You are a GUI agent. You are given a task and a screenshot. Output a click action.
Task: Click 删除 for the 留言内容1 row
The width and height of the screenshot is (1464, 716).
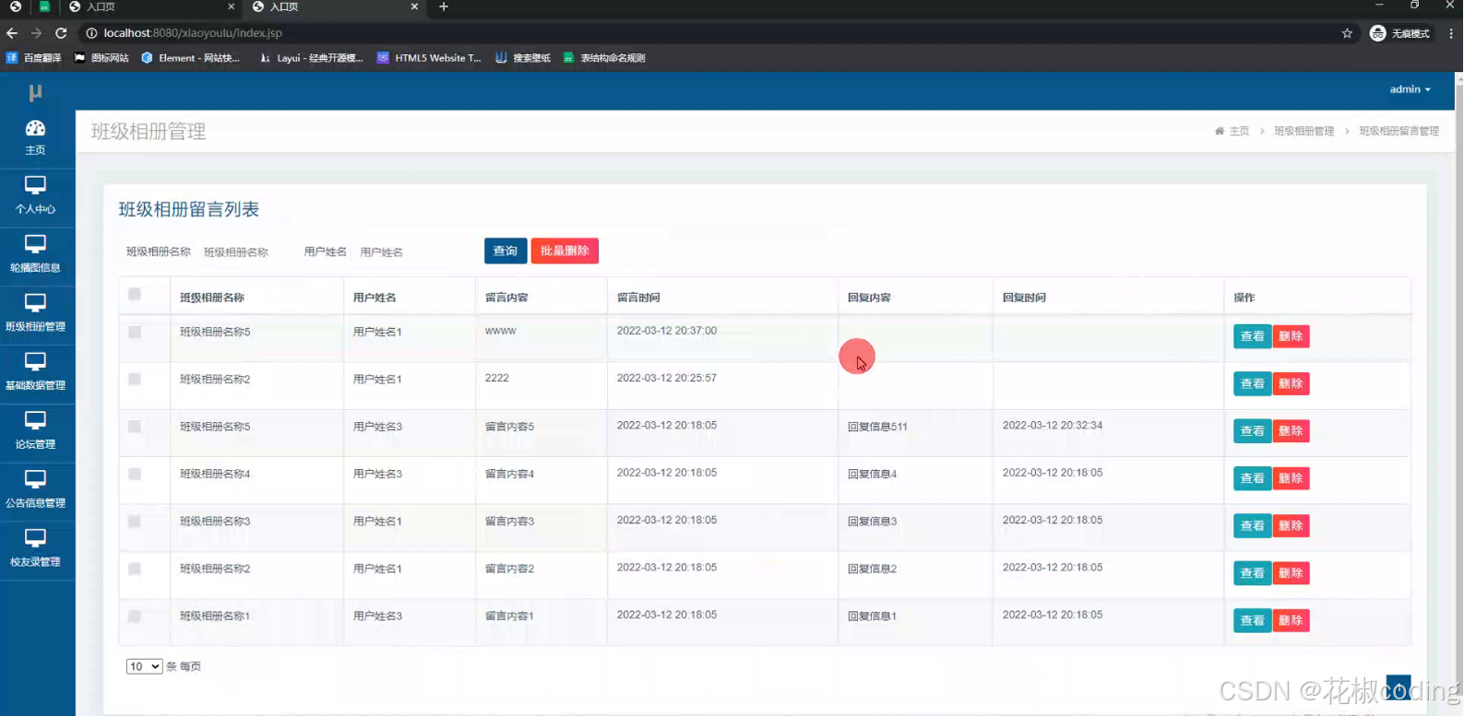pos(1291,620)
